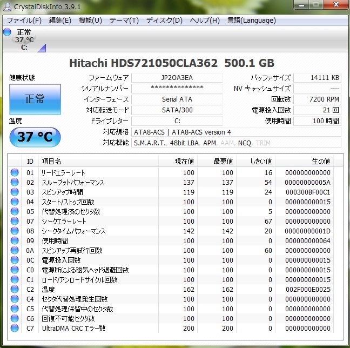Click the 項目名 column header
This screenshot has width=350, height=348.
51,161
